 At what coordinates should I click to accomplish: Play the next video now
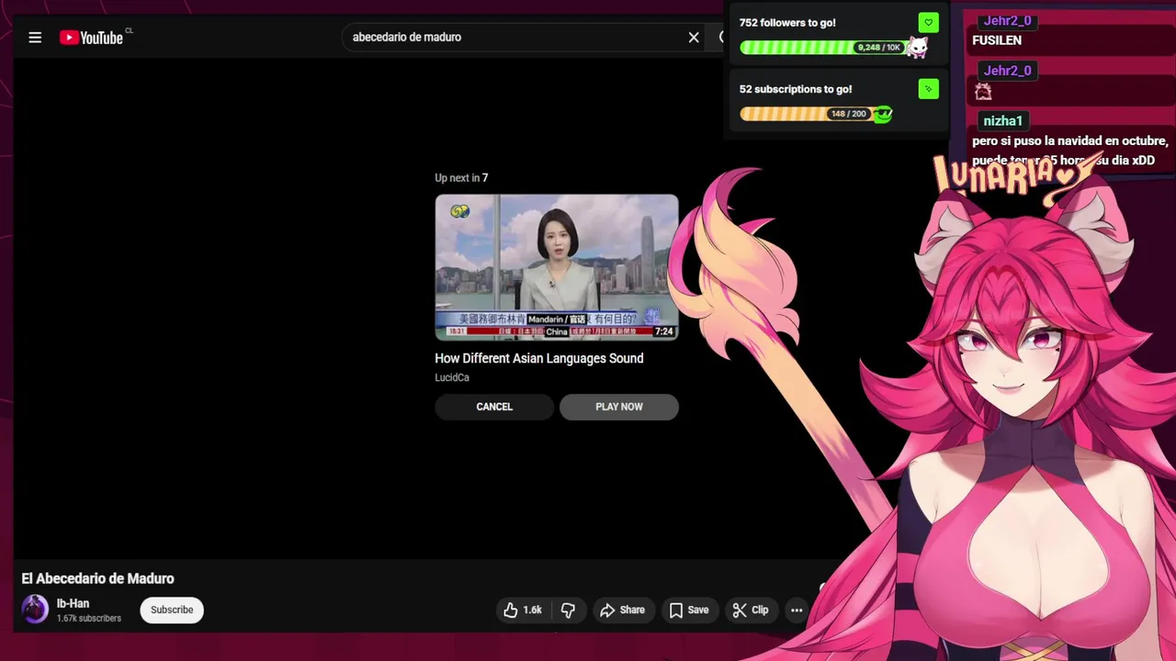tap(619, 407)
